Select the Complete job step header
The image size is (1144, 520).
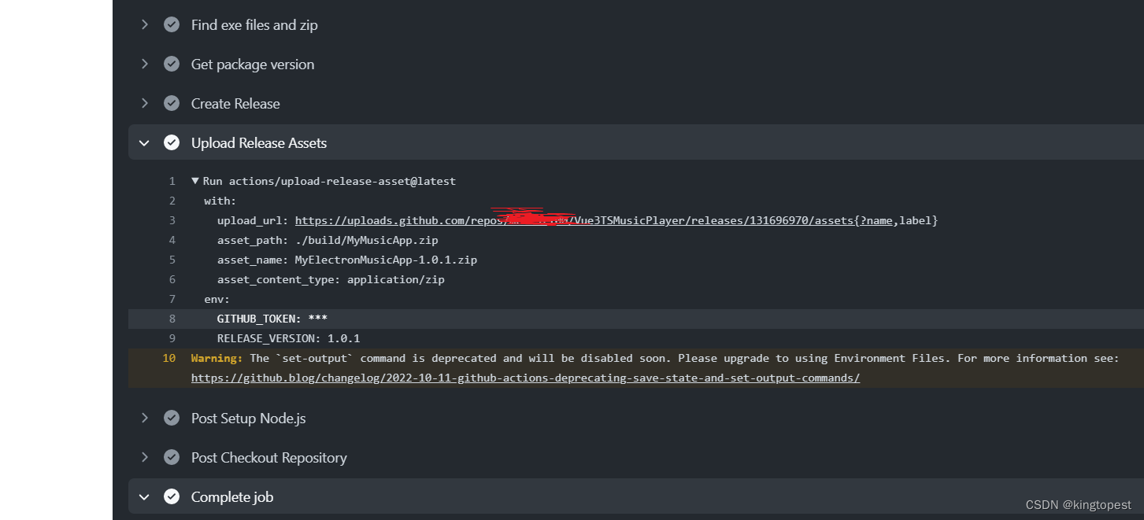[232, 496]
